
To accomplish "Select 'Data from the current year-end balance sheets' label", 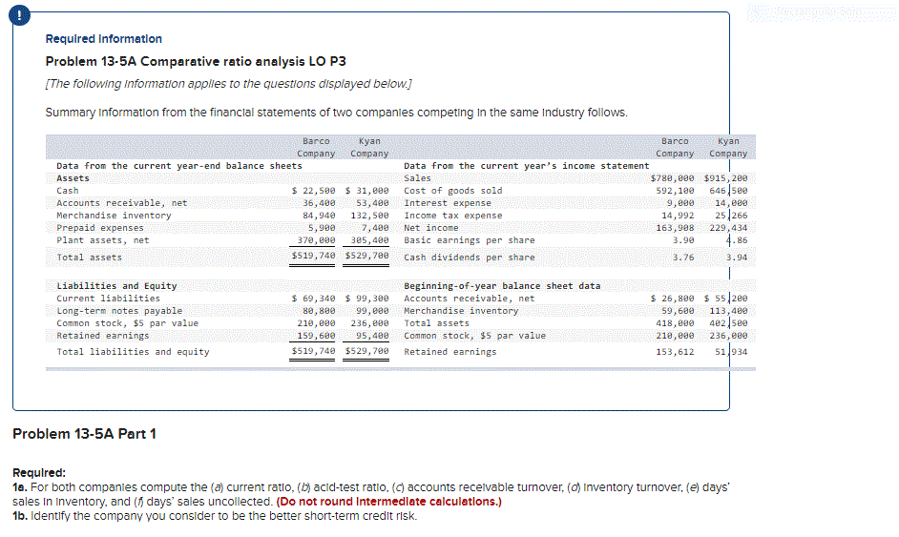I will (x=178, y=166).
